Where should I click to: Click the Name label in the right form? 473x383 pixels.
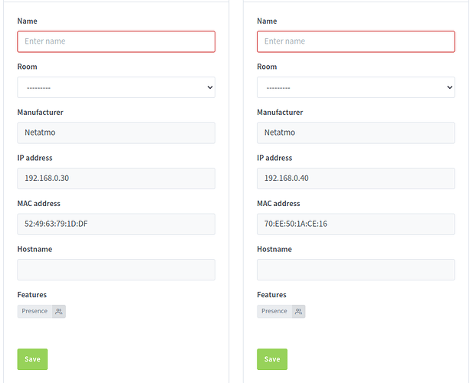267,21
